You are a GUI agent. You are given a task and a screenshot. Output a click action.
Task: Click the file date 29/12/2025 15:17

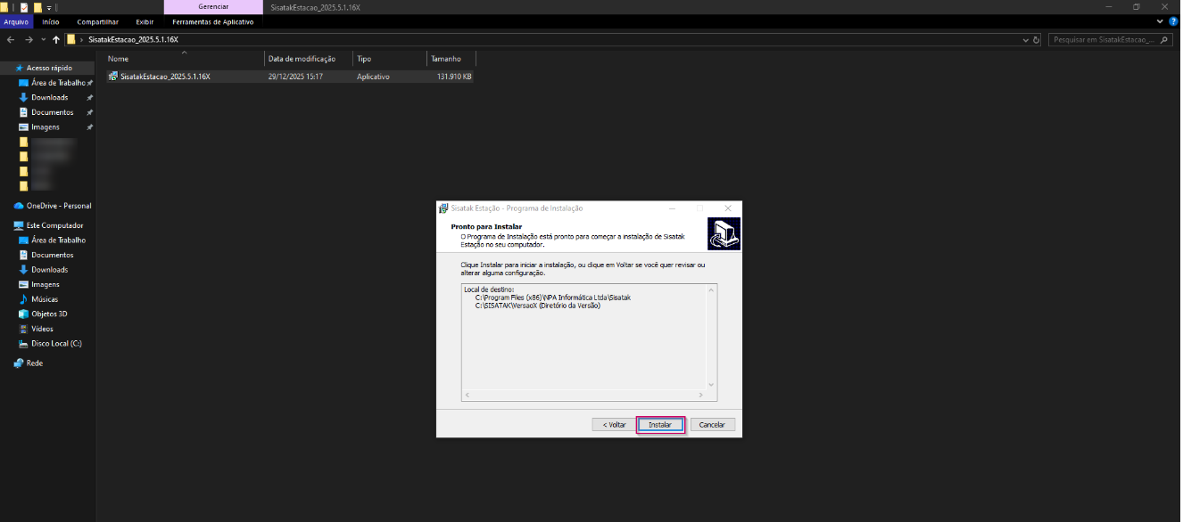[295, 77]
